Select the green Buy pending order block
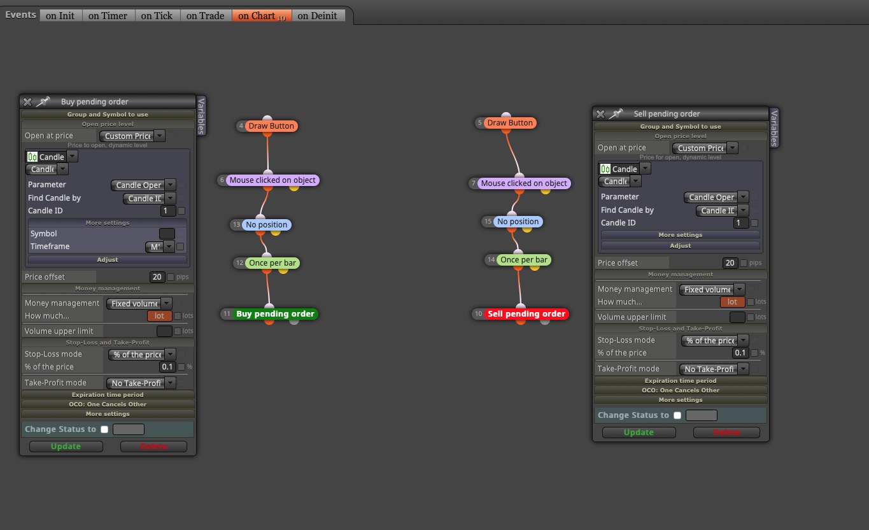869x530 pixels. (275, 314)
